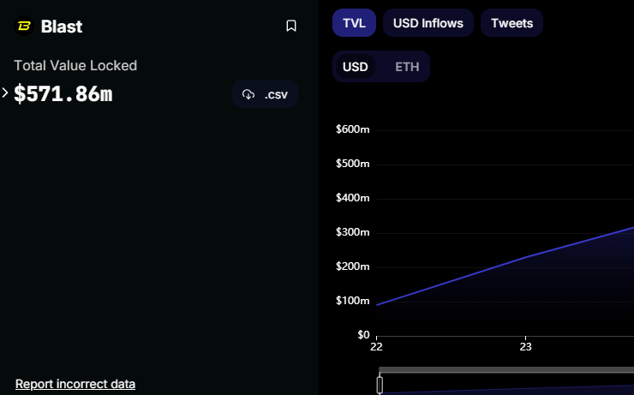Click the gray range selector bar
The image size is (634, 395).
tap(506, 370)
